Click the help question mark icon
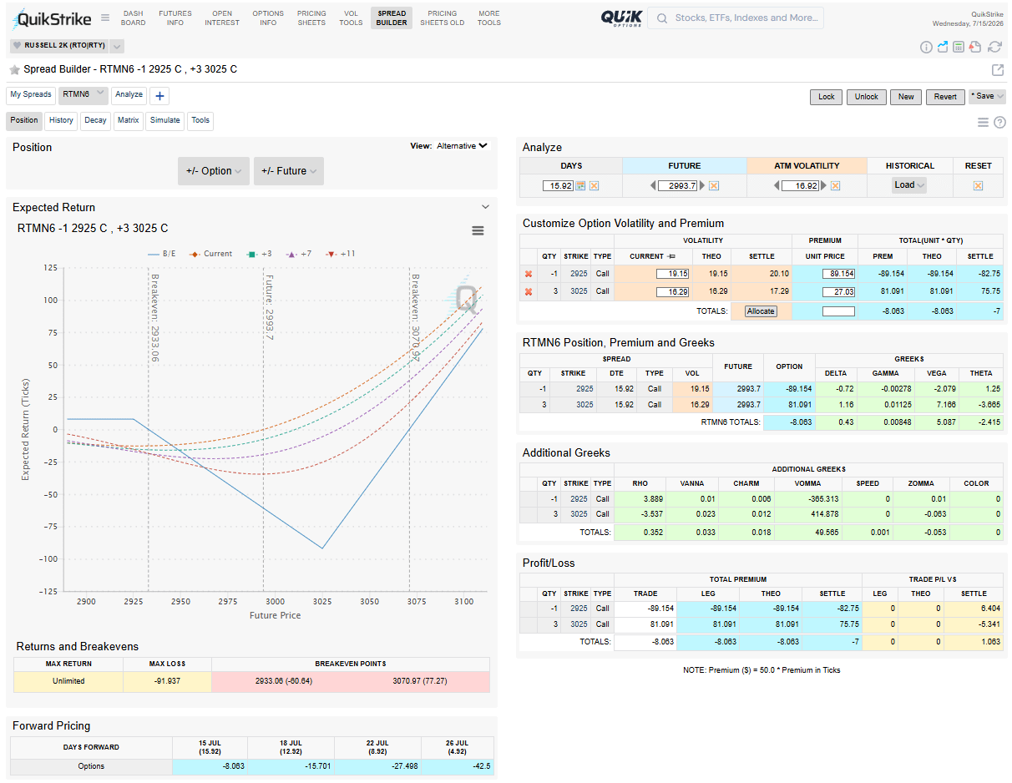The image size is (1012, 783). tap(999, 123)
